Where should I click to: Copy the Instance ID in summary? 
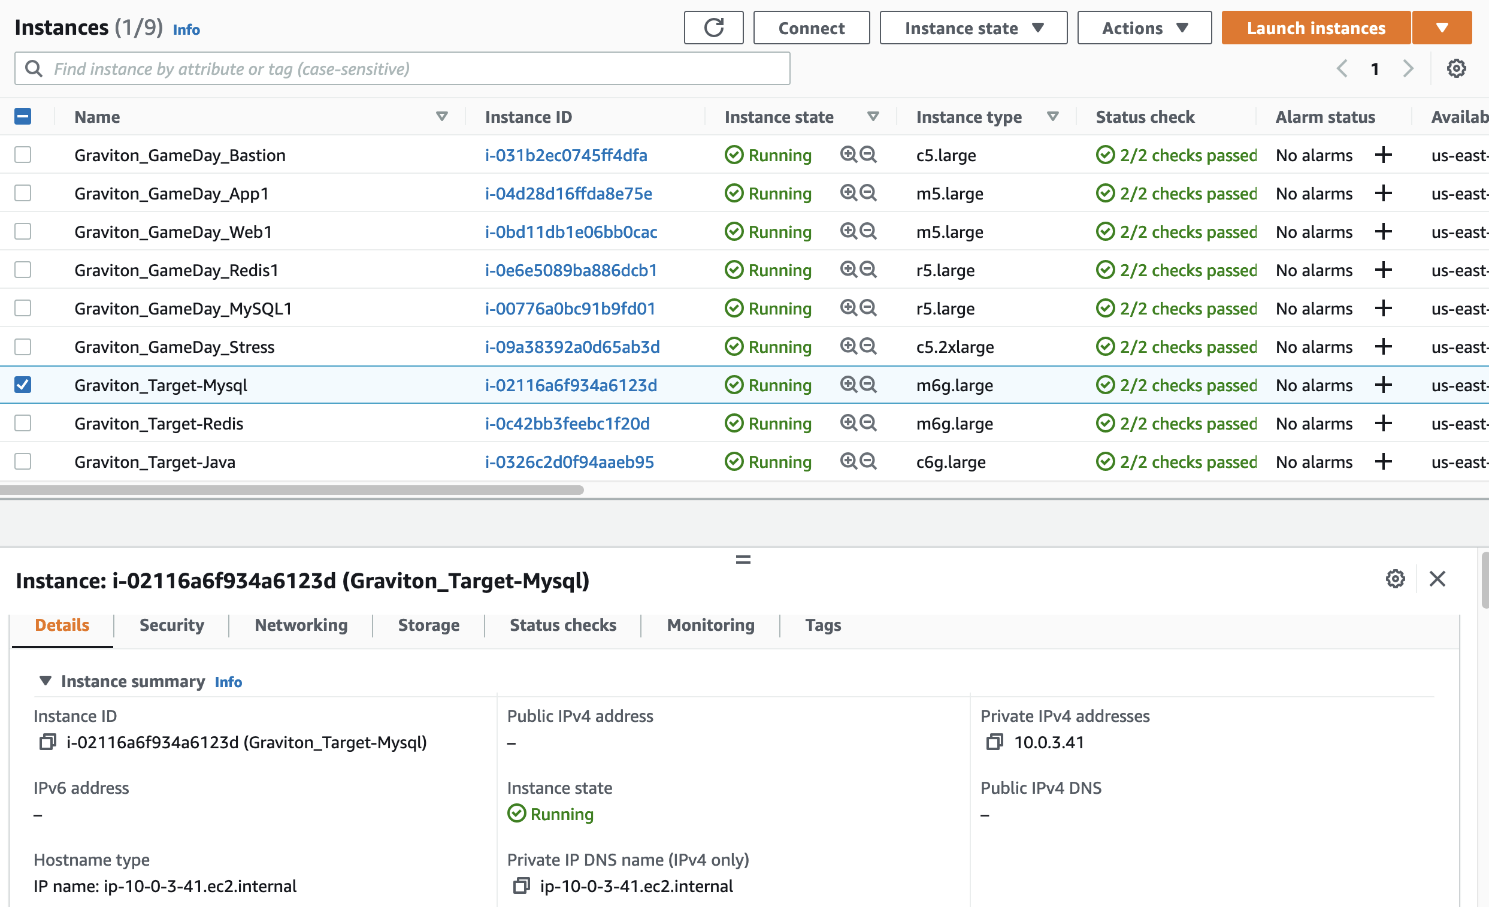[x=47, y=742]
